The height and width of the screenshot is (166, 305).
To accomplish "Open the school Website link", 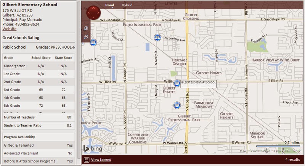I will [9, 29].
